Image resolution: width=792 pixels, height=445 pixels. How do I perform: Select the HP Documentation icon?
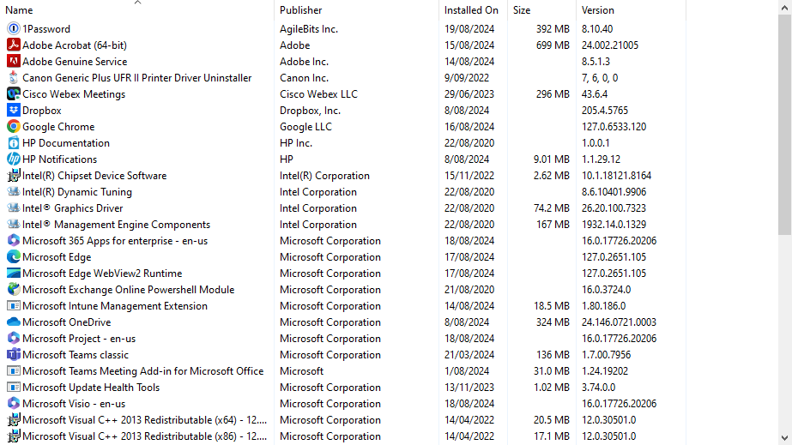(13, 143)
